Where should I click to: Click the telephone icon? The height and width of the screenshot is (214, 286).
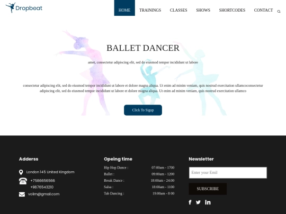click(23, 181)
